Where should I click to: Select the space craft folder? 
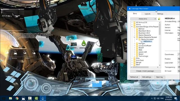pos(143,52)
